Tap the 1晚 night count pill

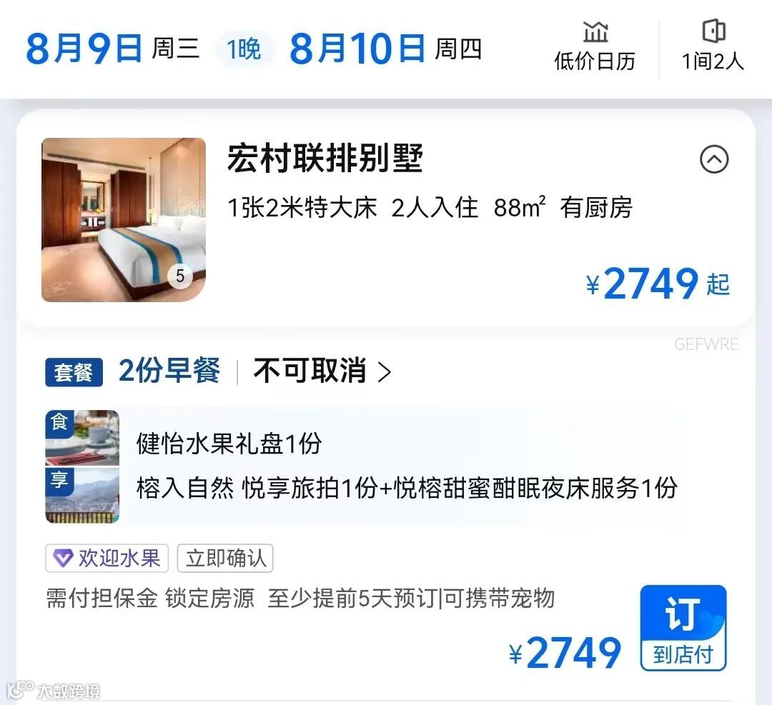(x=244, y=49)
